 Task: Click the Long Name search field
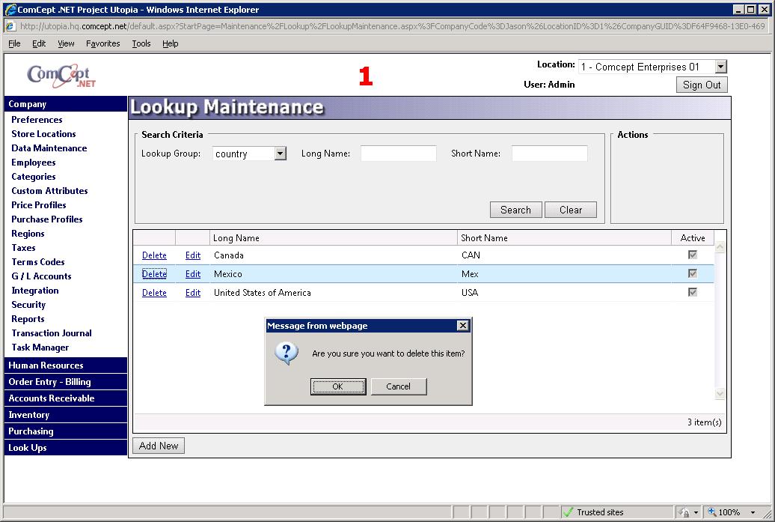398,154
